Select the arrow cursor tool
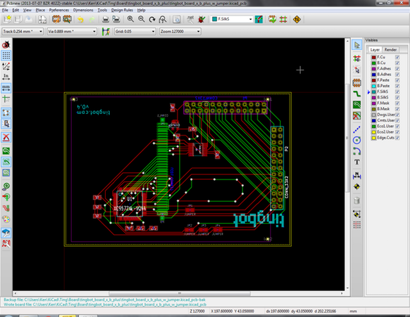This screenshot has height=317, width=410. pos(357,45)
